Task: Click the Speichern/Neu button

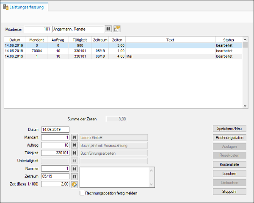Action: pos(229,128)
